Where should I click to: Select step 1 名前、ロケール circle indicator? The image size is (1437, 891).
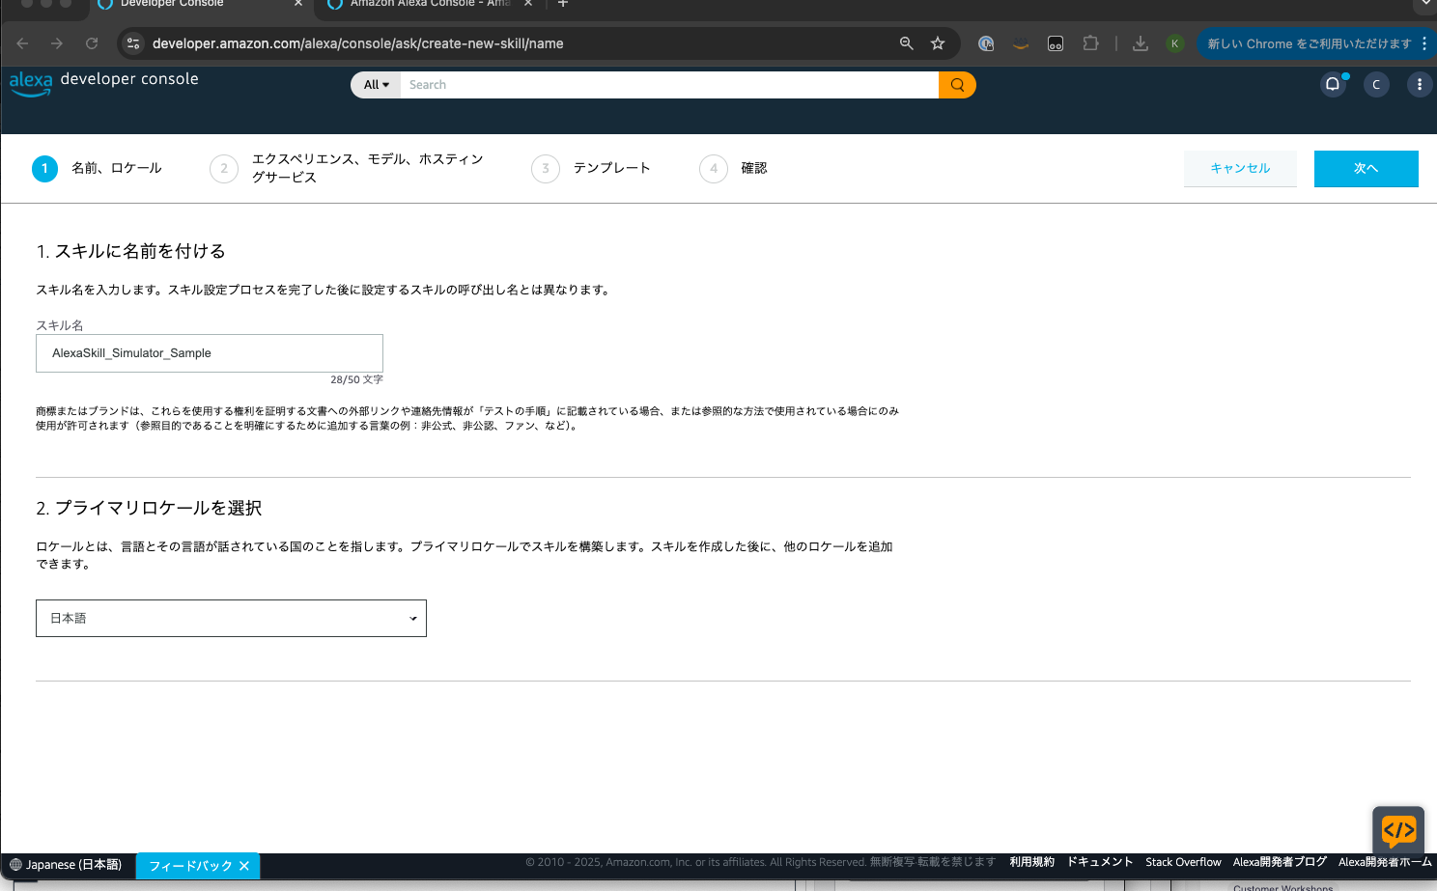click(x=44, y=168)
